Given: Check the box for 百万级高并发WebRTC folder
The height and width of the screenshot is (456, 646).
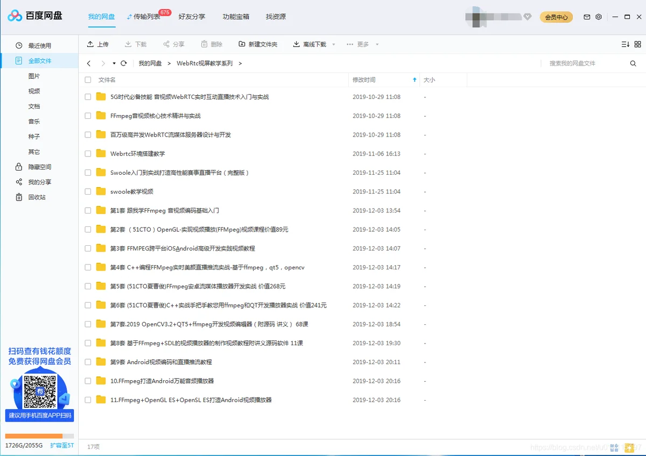Looking at the screenshot, I should (x=88, y=134).
